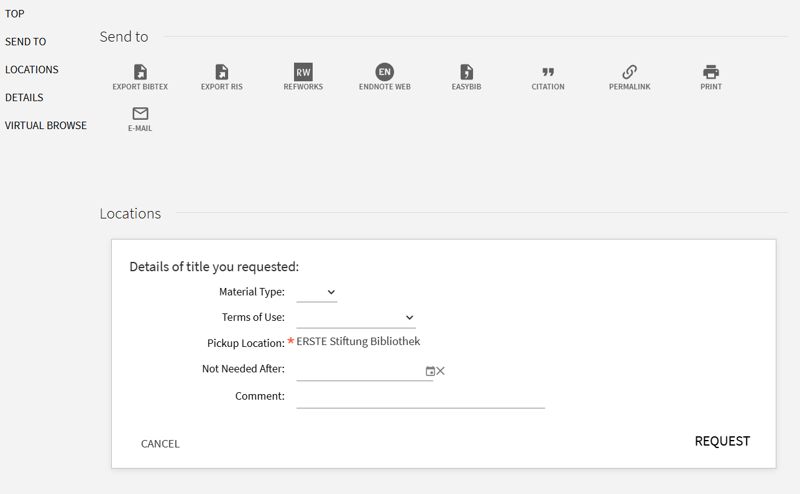Send the record by E-mail
The width and height of the screenshot is (800, 494).
pos(140,114)
